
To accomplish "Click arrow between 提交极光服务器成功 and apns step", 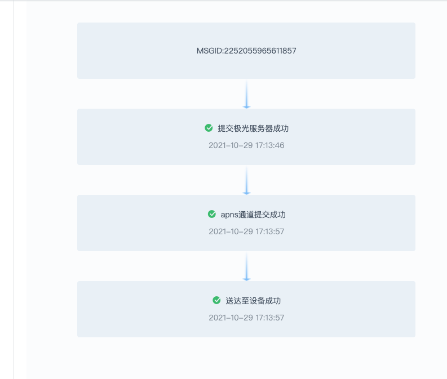I will [x=246, y=180].
